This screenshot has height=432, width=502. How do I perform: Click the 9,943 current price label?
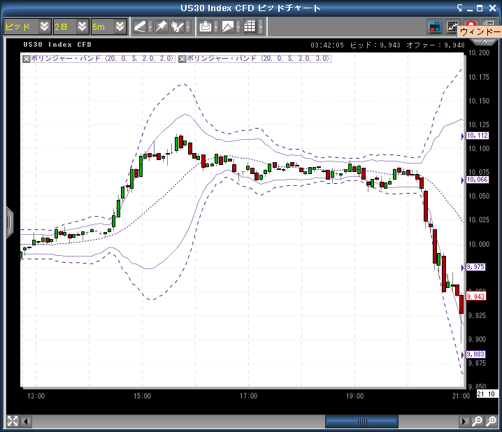pyautogui.click(x=475, y=296)
